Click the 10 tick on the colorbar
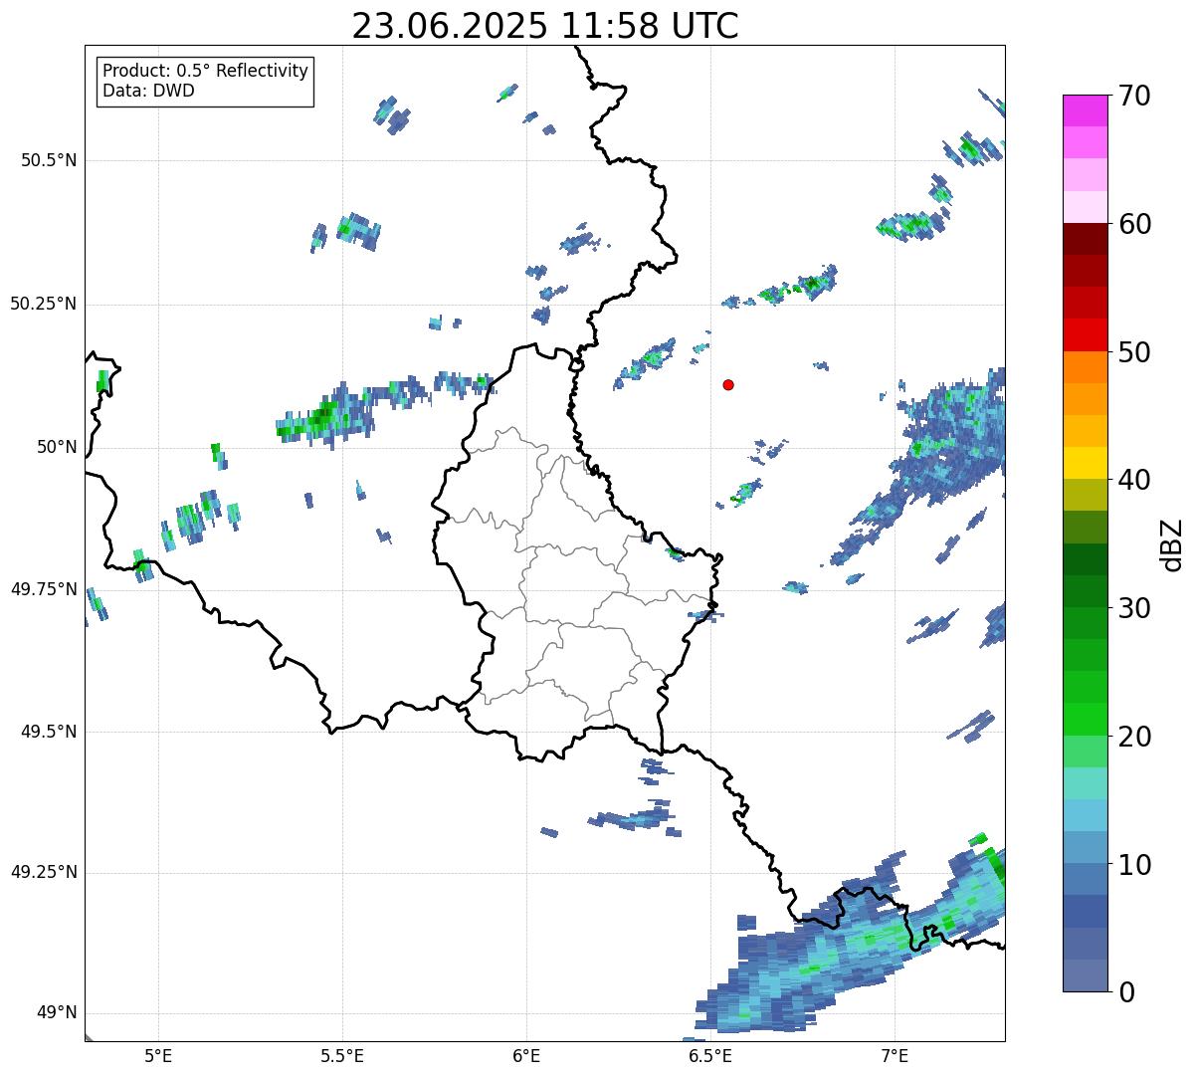 point(1134,865)
